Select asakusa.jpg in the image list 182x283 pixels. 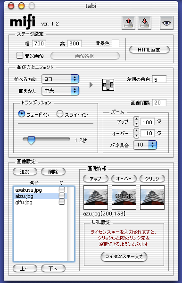40,190
